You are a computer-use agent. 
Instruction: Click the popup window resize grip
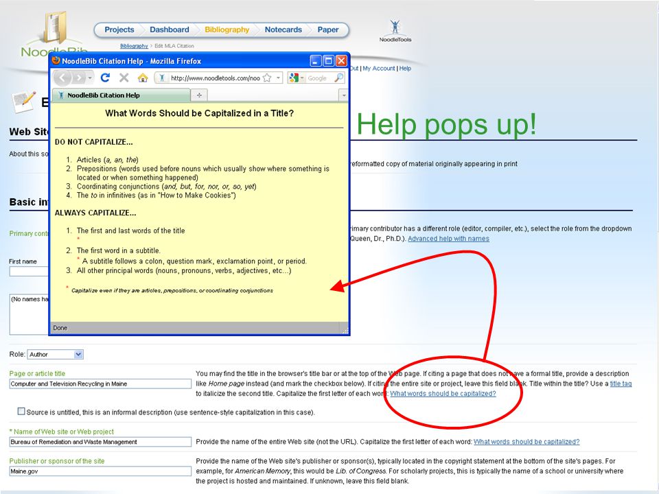click(x=345, y=330)
